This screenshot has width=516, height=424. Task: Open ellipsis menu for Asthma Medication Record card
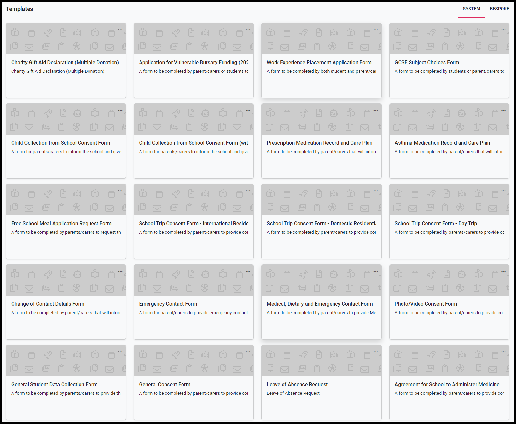coord(503,110)
